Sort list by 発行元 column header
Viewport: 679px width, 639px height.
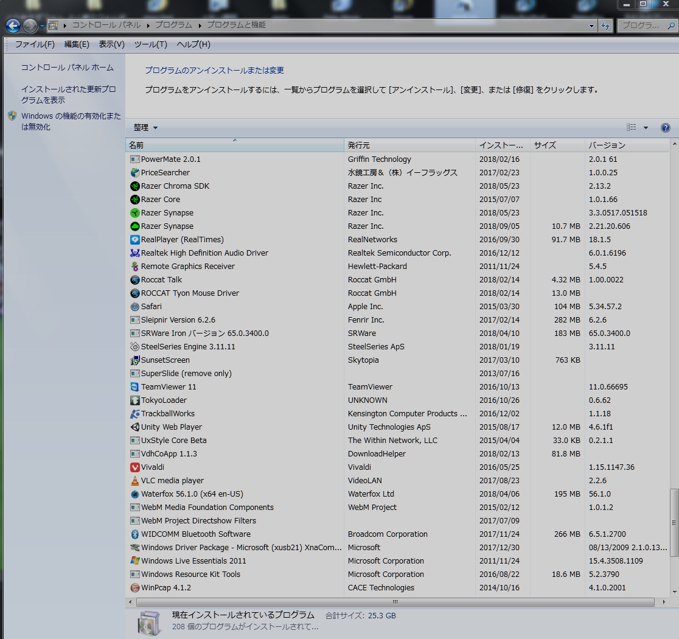(x=409, y=145)
